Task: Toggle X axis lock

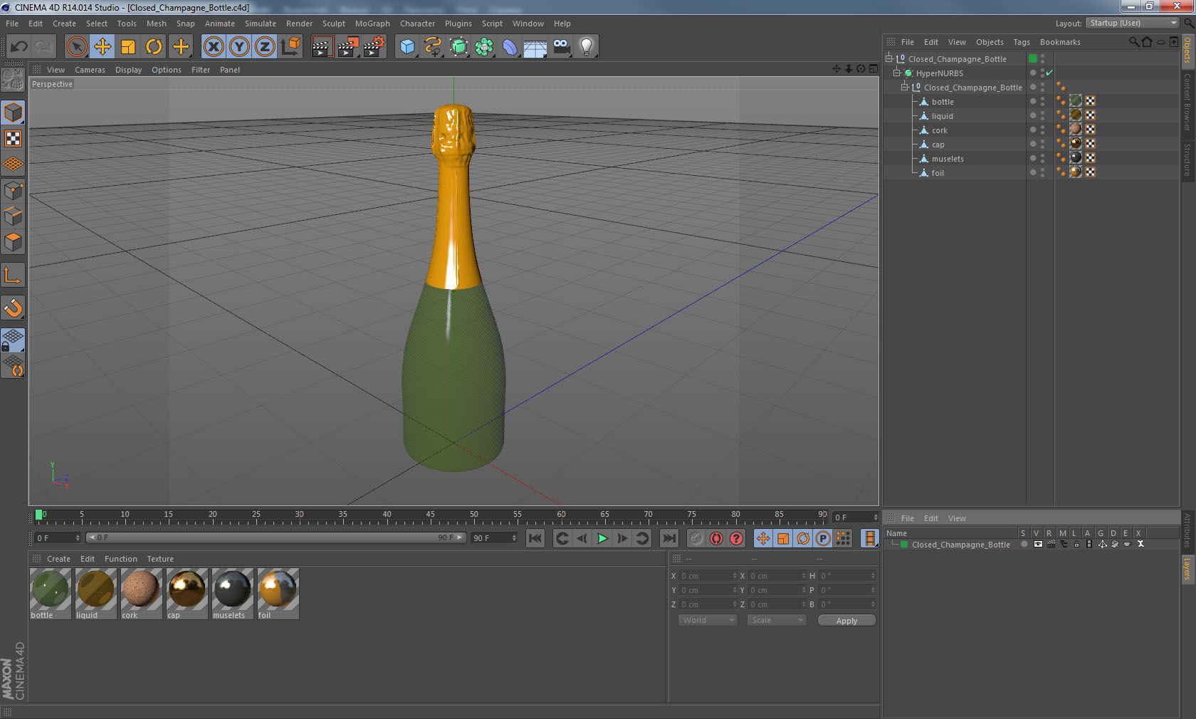Action: coord(213,47)
